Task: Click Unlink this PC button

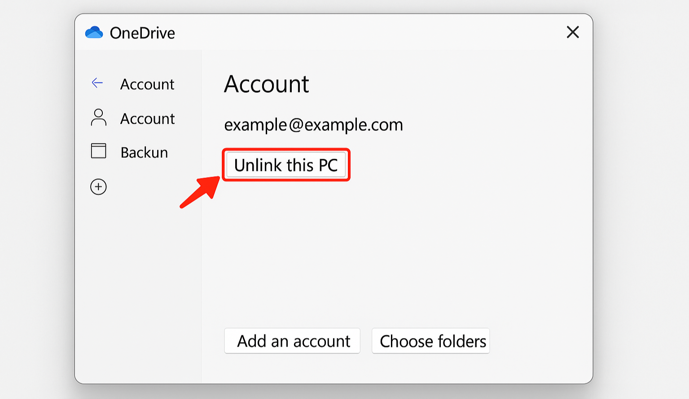Action: (286, 165)
